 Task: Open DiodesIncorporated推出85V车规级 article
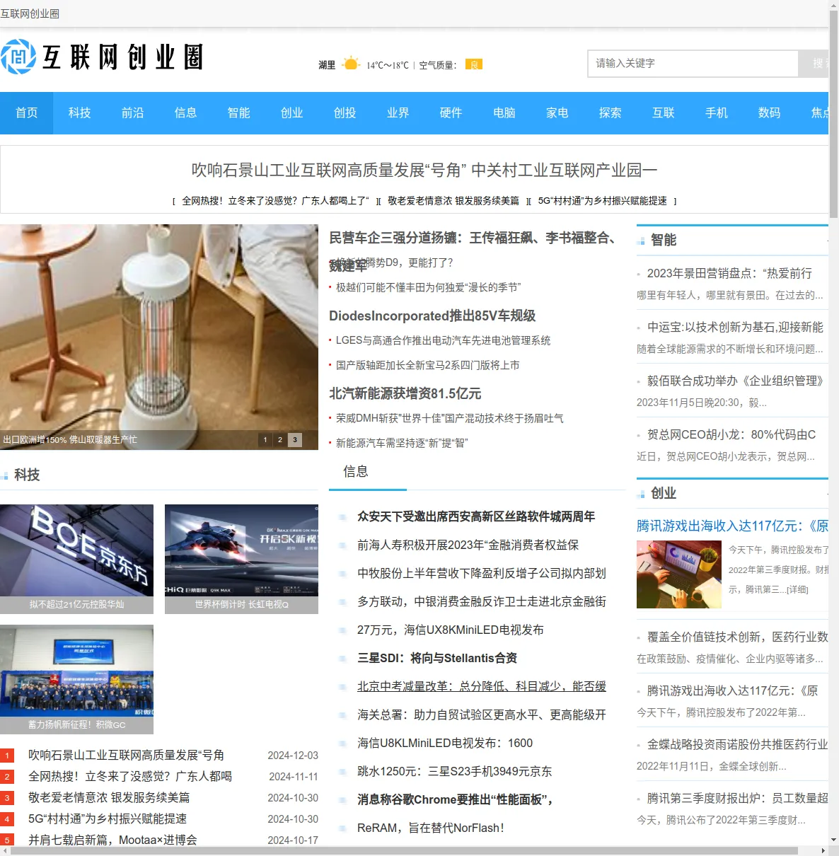click(x=432, y=316)
